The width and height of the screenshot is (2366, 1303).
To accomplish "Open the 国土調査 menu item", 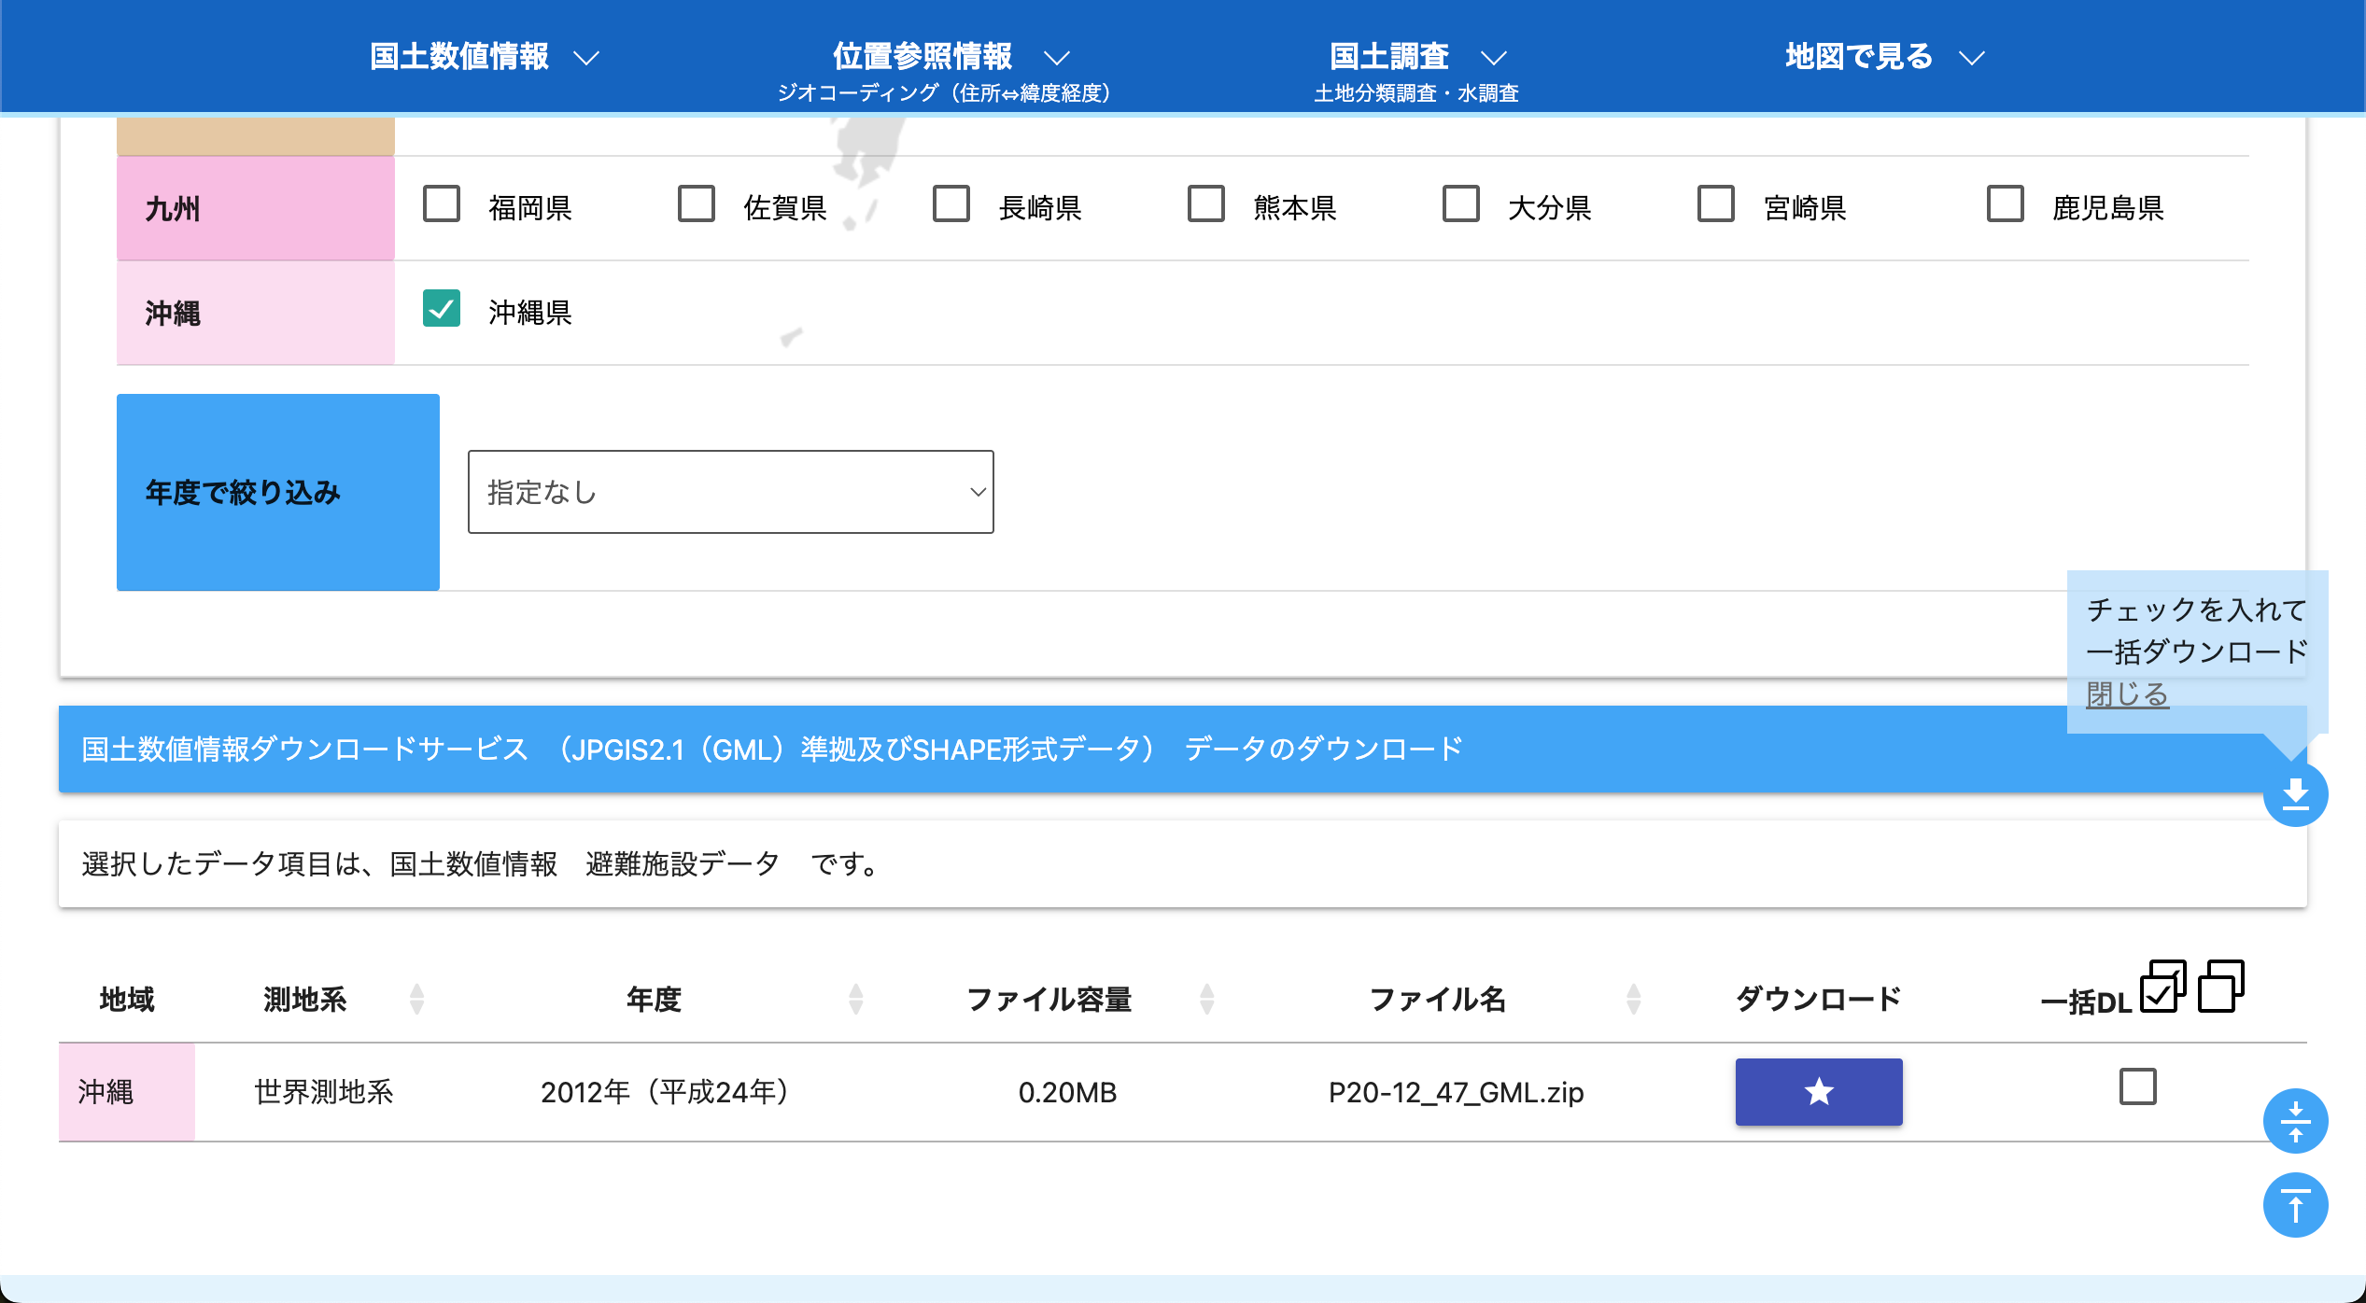I will click(1388, 56).
